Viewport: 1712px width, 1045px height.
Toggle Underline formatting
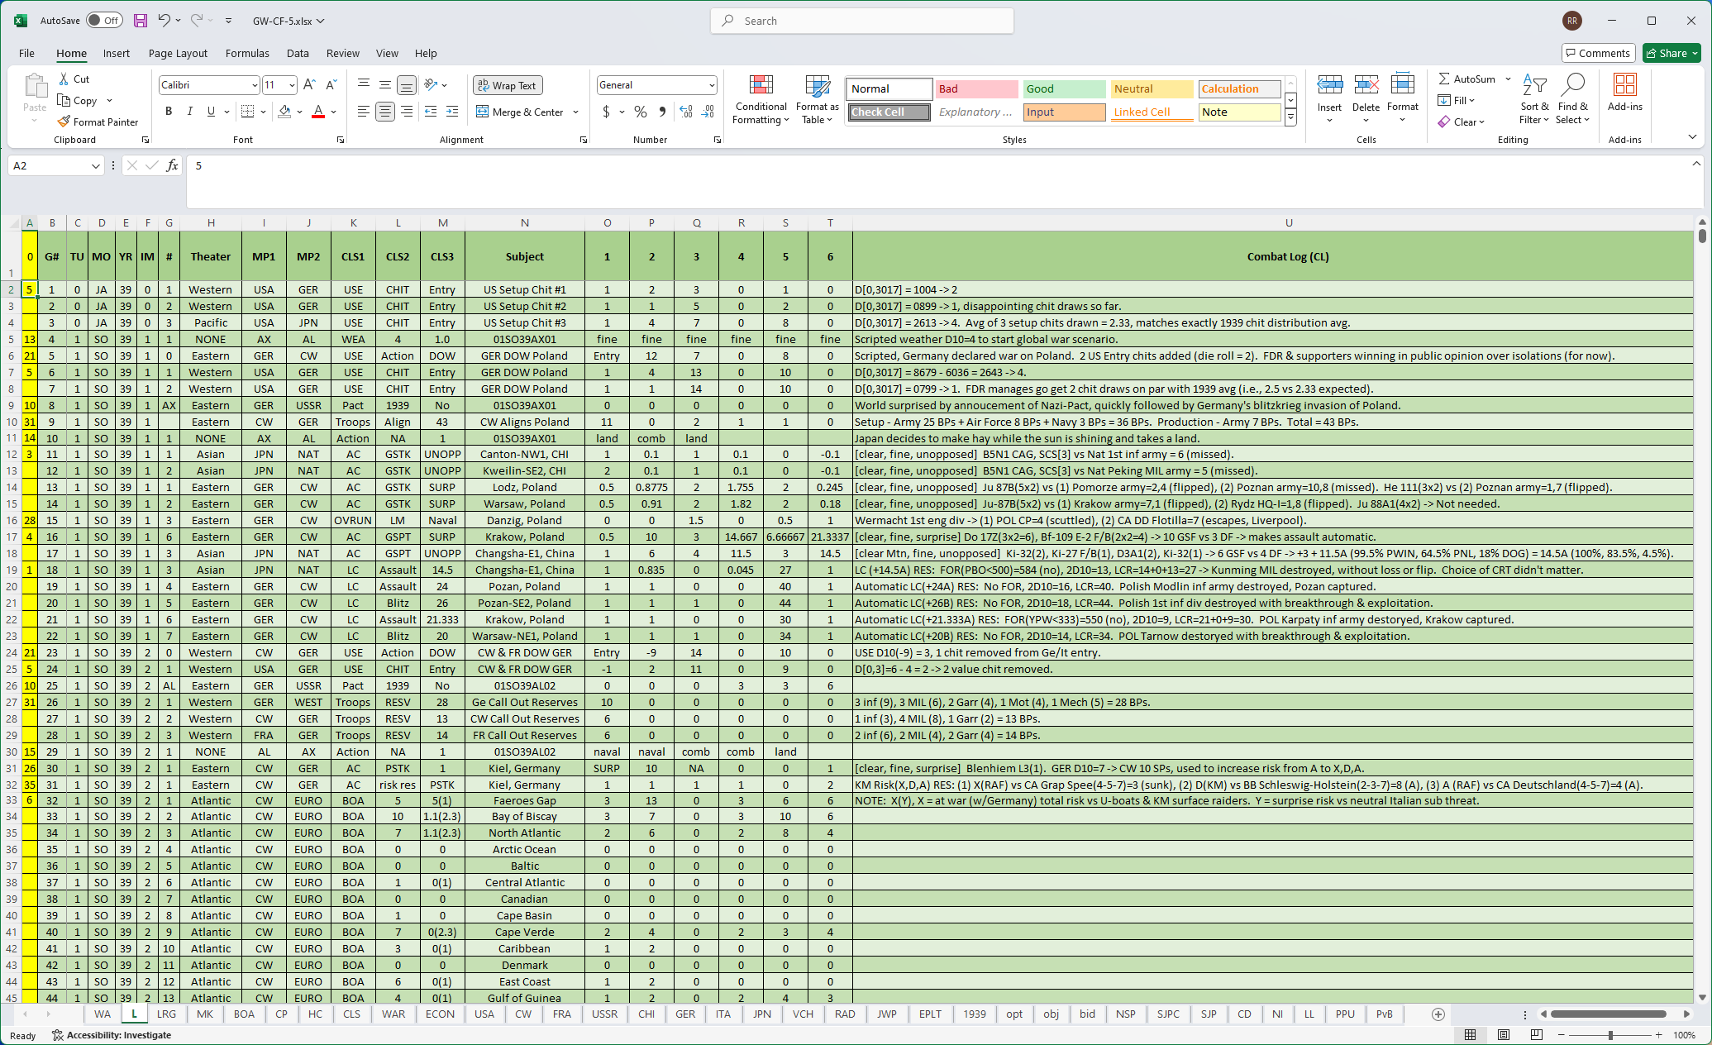coord(211,112)
